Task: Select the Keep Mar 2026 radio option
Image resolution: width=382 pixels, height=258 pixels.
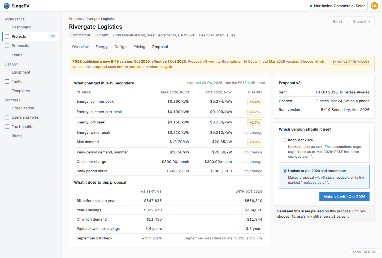Action: 285,140
